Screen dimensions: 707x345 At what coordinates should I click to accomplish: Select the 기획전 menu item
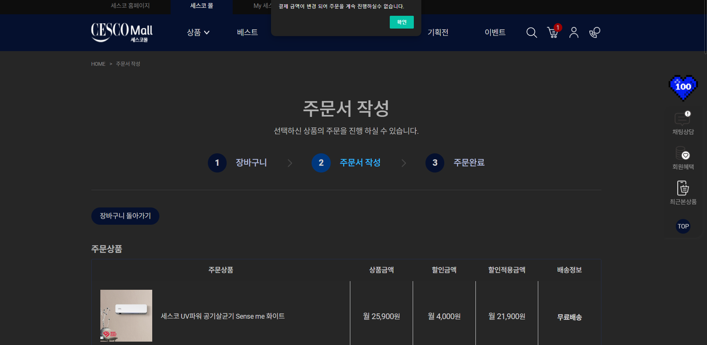coord(438,33)
